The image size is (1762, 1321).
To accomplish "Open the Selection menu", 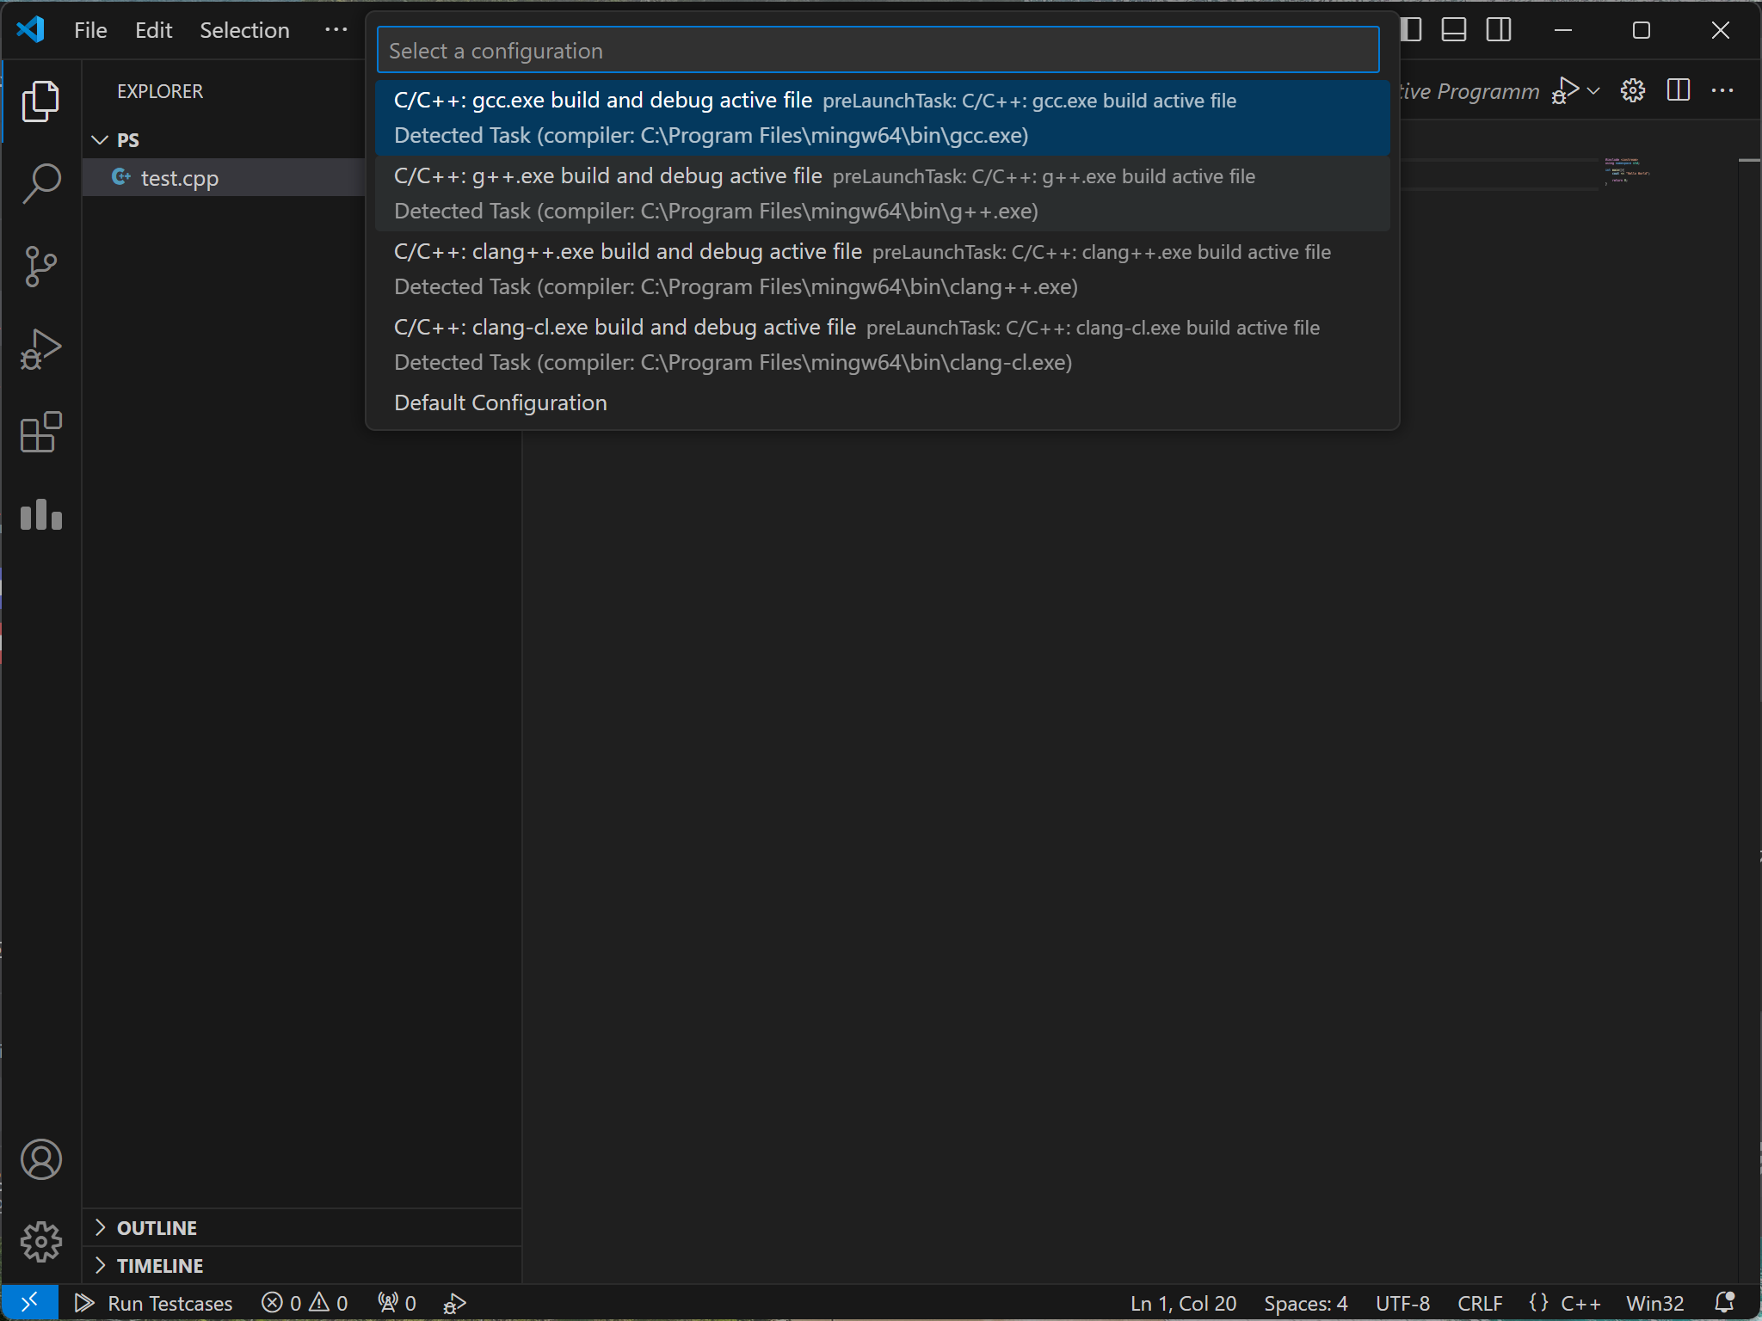I will pyautogui.click(x=244, y=30).
